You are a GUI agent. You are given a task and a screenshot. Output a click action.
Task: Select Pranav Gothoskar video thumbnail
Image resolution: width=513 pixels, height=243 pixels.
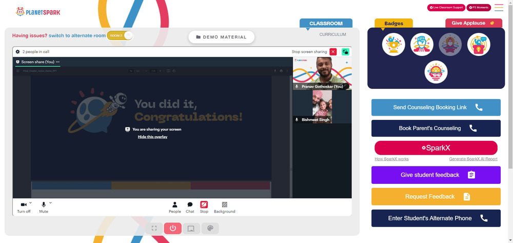[322, 73]
